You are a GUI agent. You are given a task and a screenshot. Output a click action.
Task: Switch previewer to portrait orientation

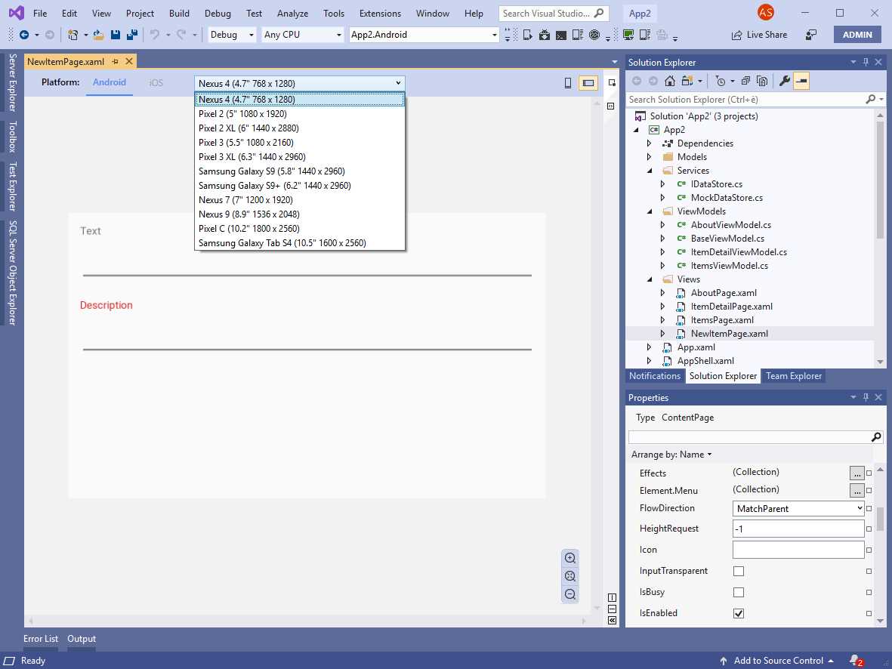coord(567,83)
